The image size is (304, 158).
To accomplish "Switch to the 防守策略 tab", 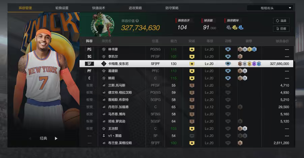I will click(x=172, y=8).
